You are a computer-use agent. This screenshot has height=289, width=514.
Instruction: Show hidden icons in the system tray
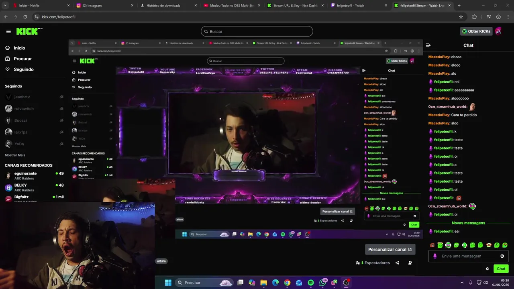[x=462, y=283]
